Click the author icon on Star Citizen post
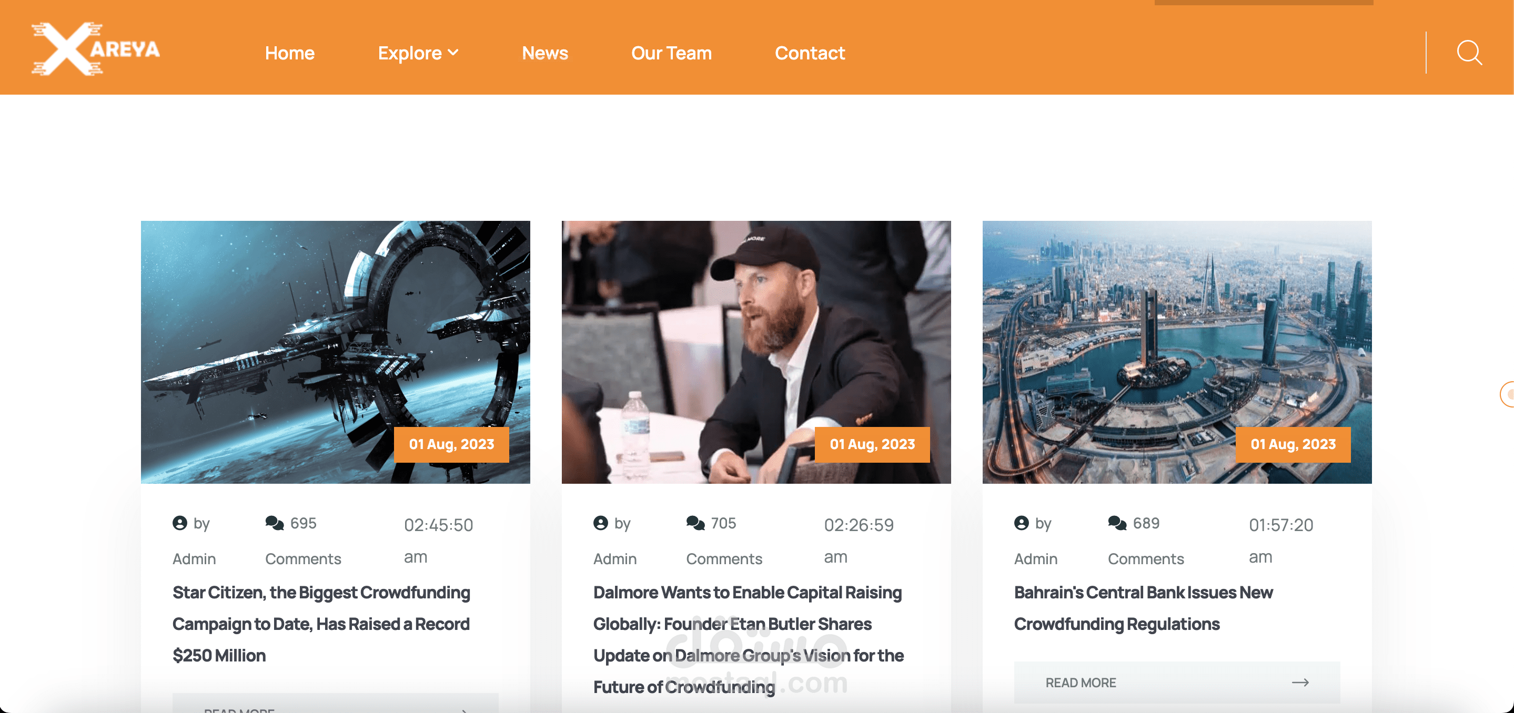This screenshot has height=713, width=1514. 180,523
